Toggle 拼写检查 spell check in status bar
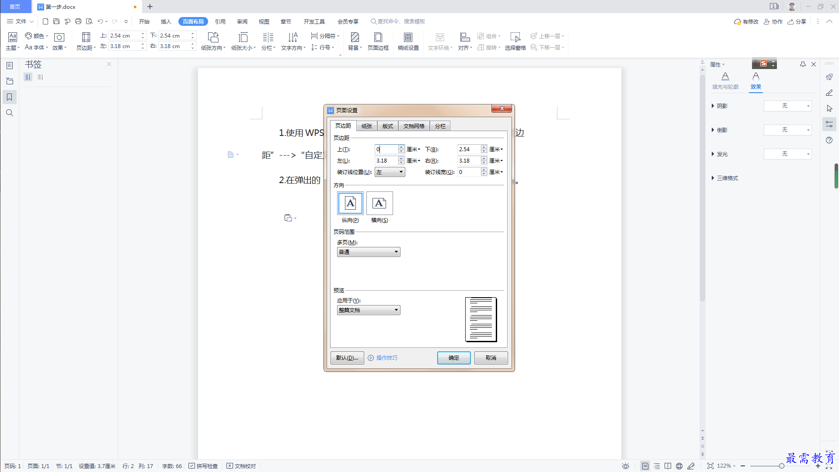 (203, 466)
